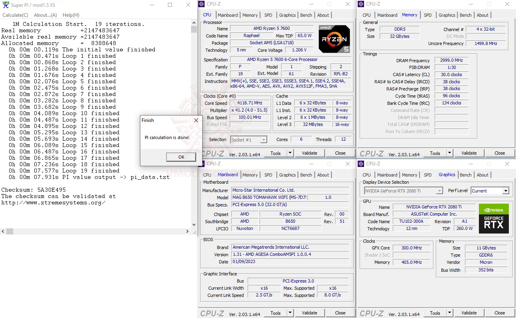The width and height of the screenshot is (516, 318).
Task: Click the Package value 'Socket AM5 (LGA1718)'
Action: (x=272, y=43)
